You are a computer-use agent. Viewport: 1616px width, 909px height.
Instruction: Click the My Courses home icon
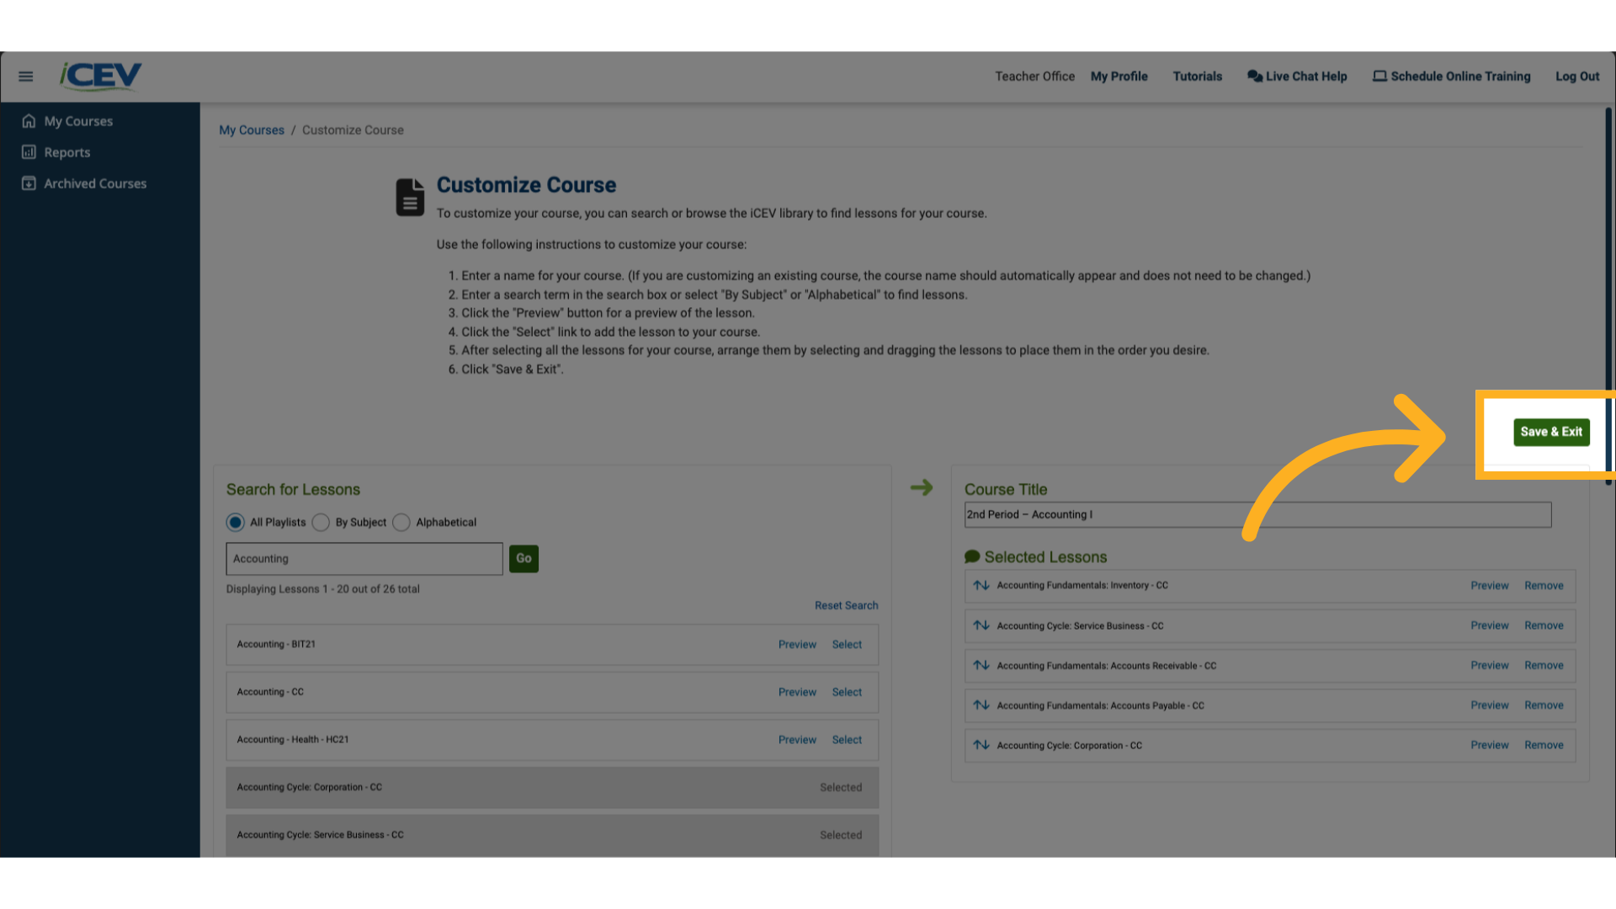[x=28, y=120]
